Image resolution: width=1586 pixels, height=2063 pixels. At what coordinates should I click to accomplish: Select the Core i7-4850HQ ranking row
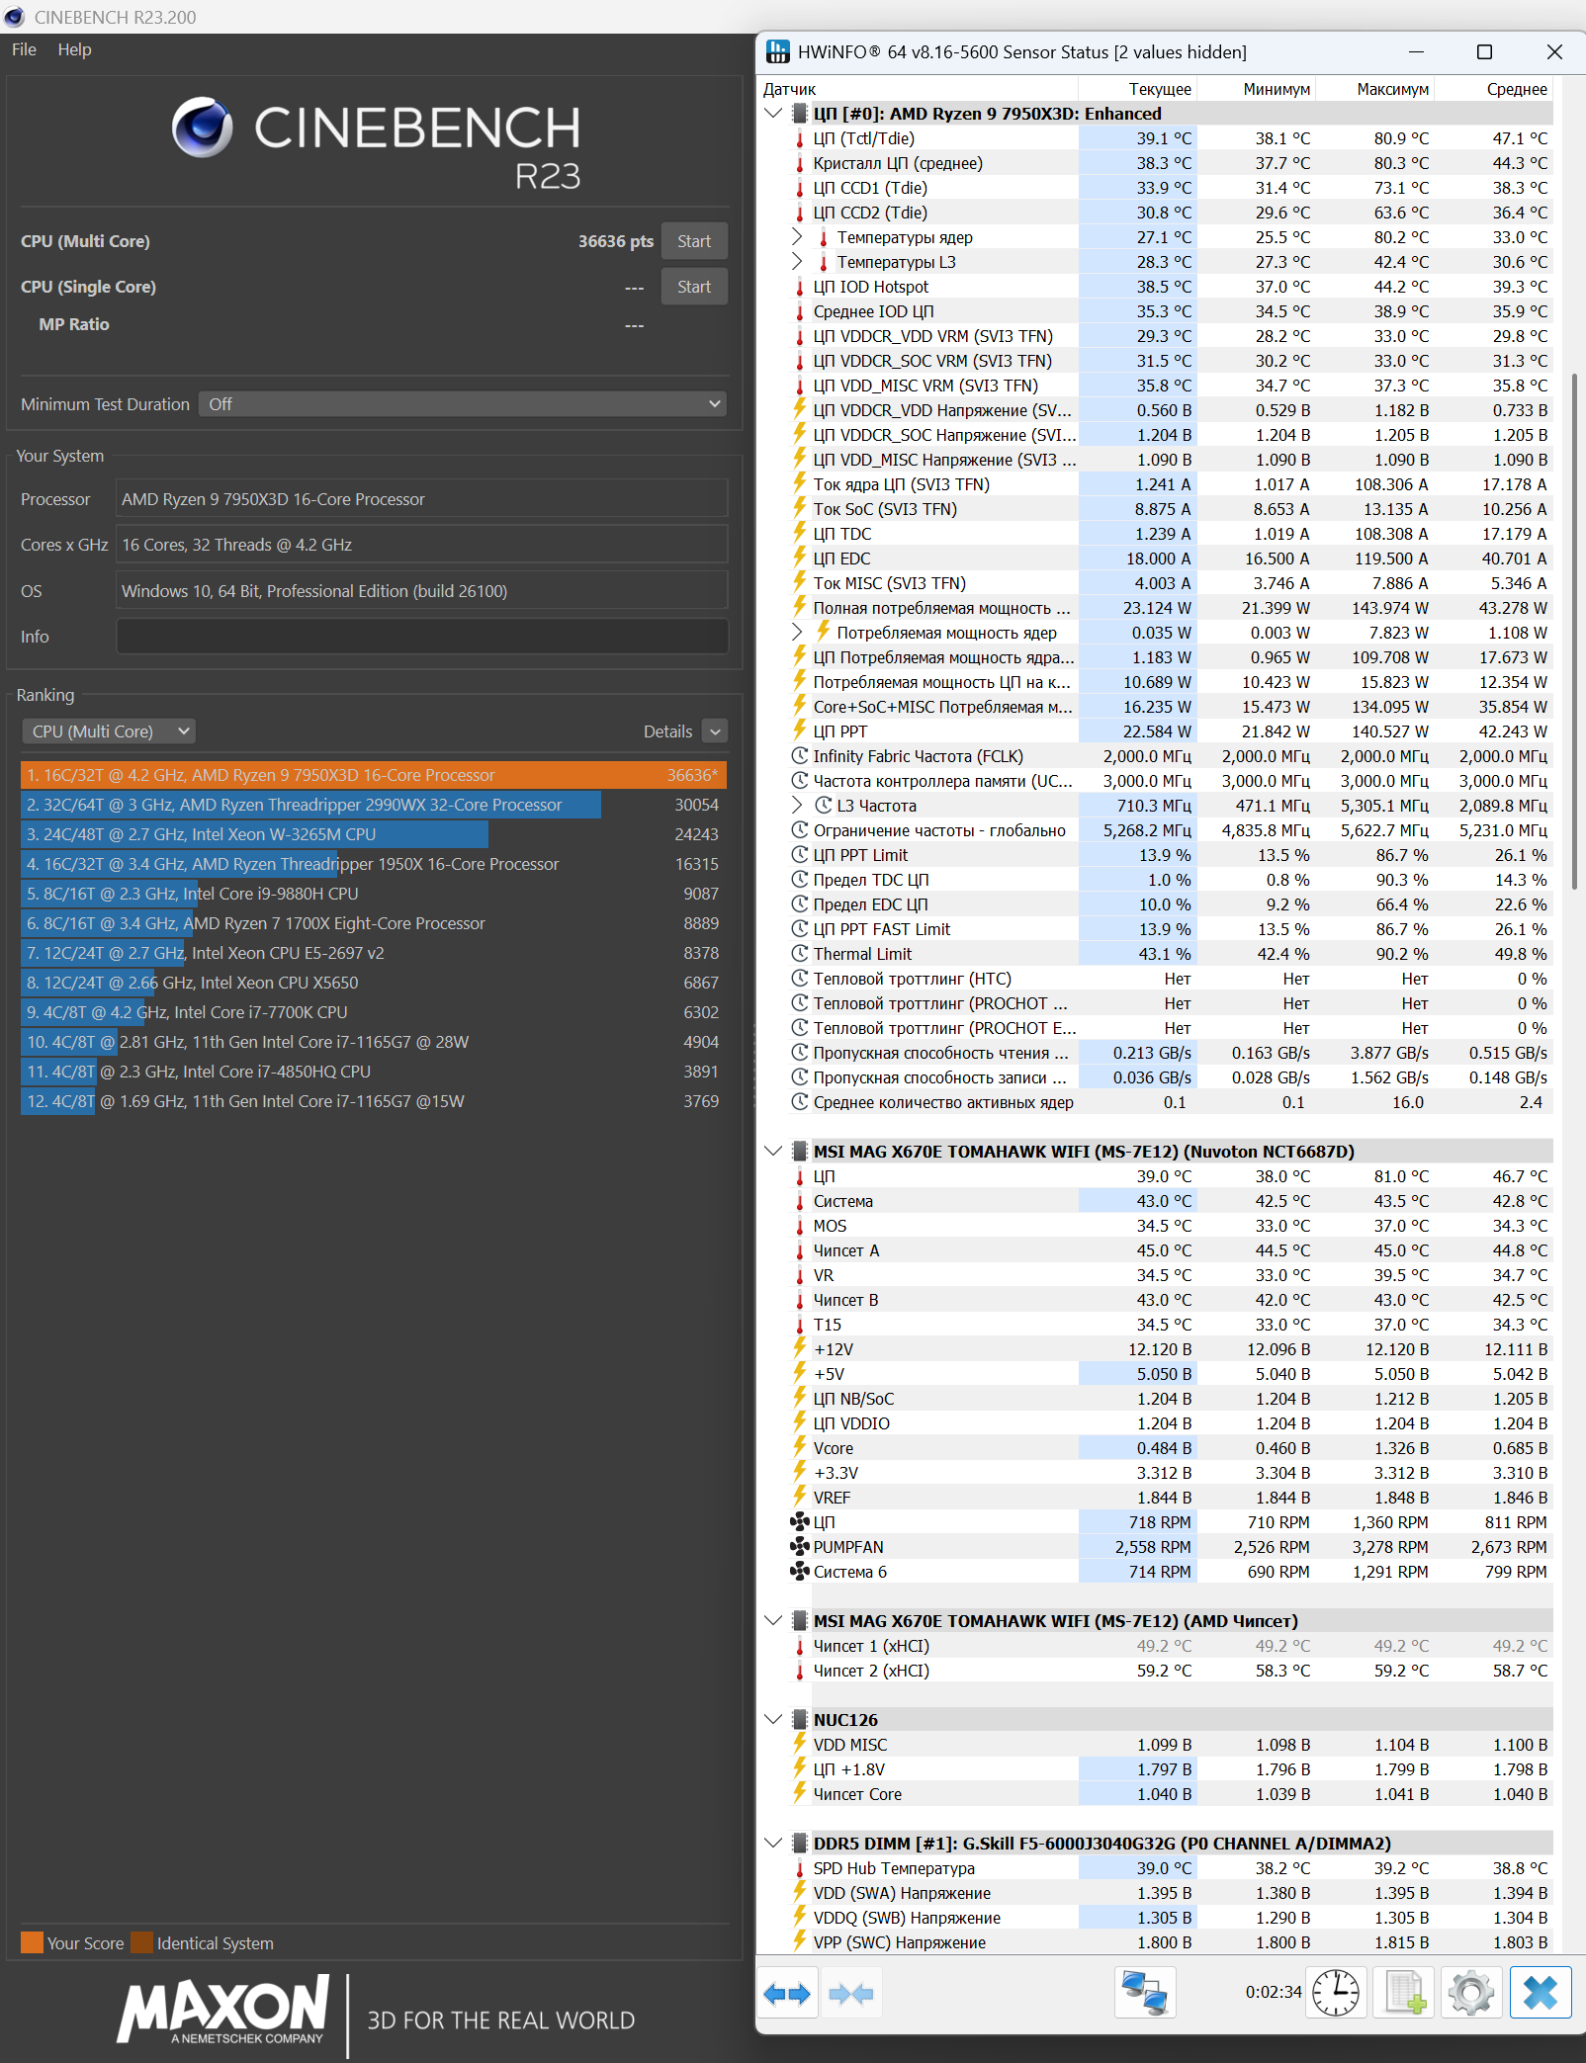pyautogui.click(x=374, y=1072)
